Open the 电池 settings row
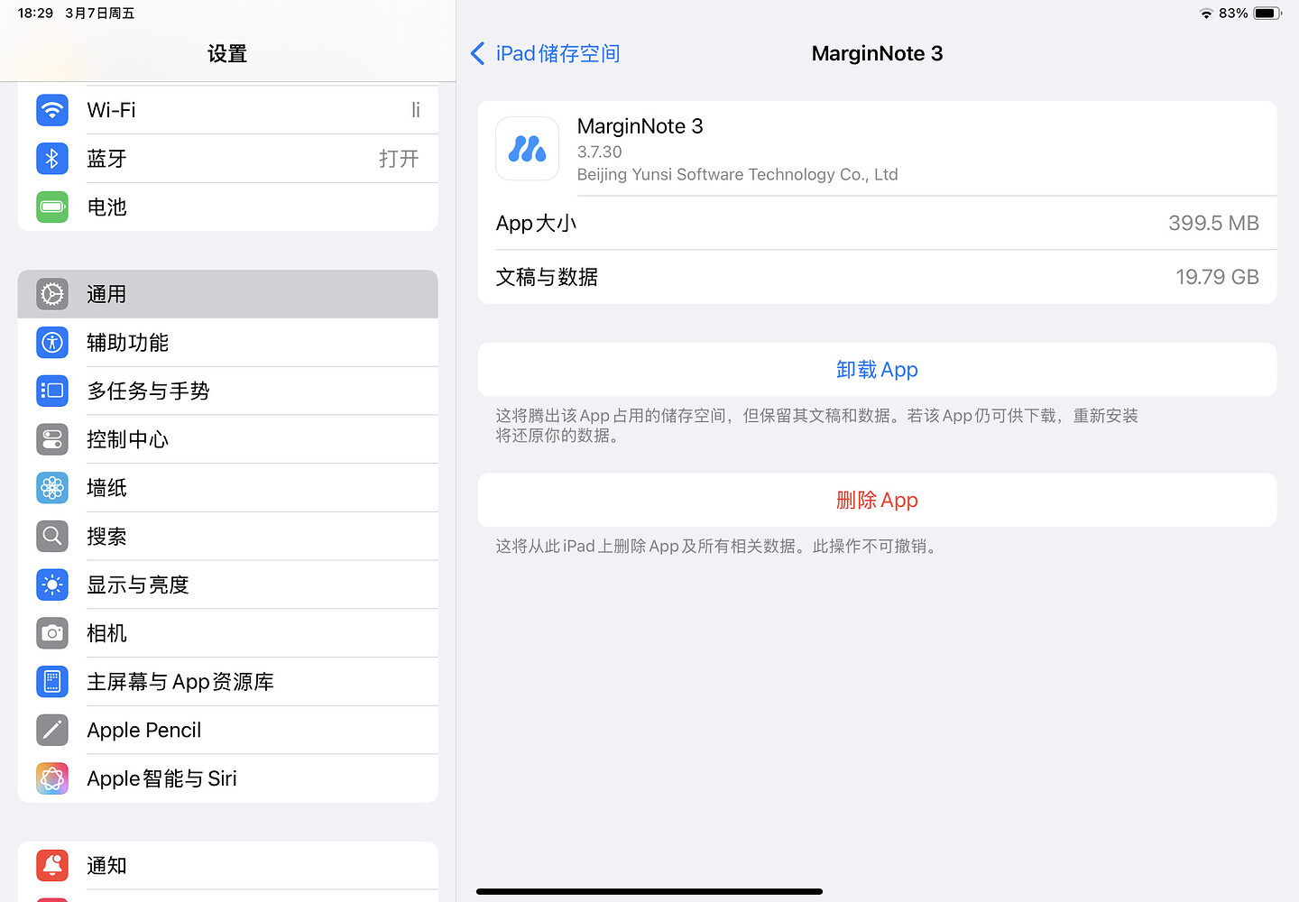 [x=227, y=207]
